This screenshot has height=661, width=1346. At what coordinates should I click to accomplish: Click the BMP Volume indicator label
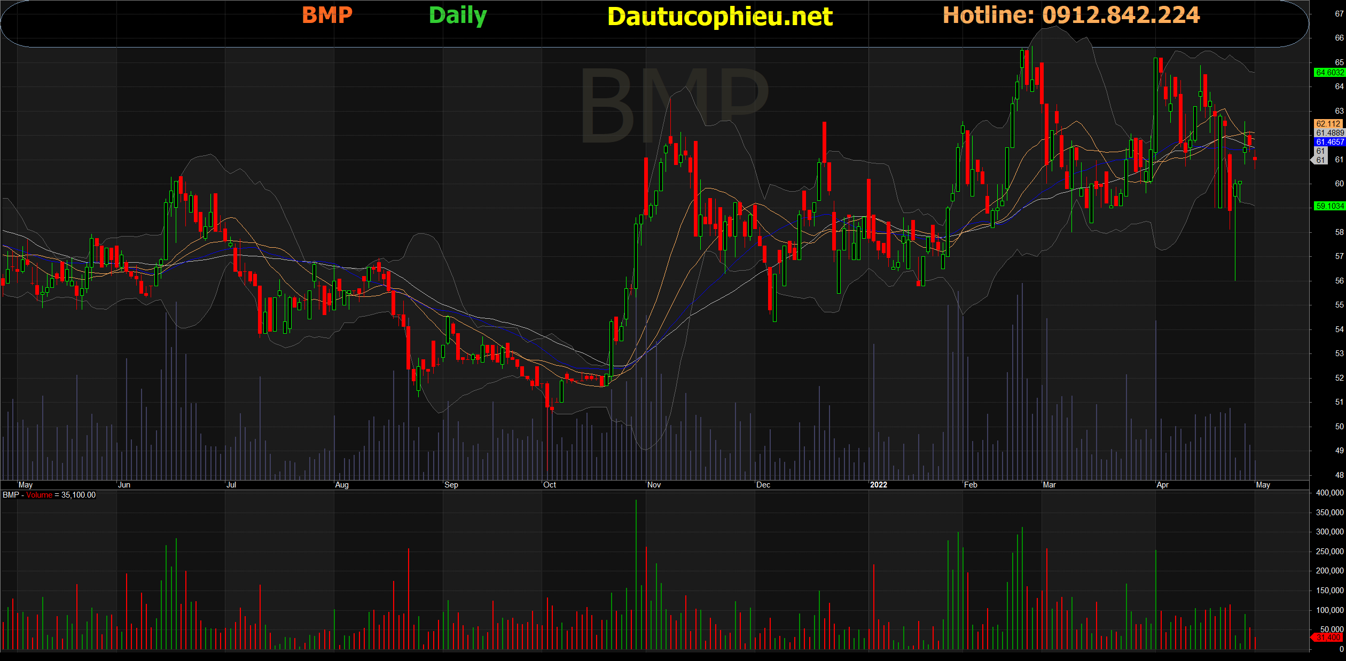tap(49, 495)
